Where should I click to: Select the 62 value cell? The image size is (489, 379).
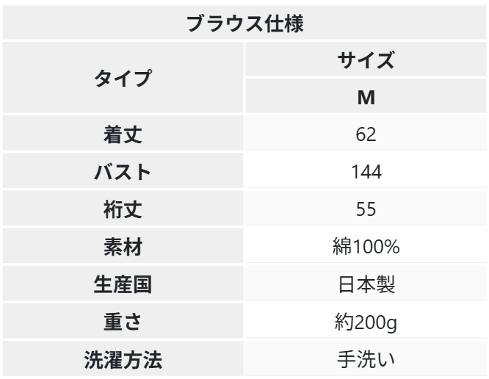[x=366, y=134]
